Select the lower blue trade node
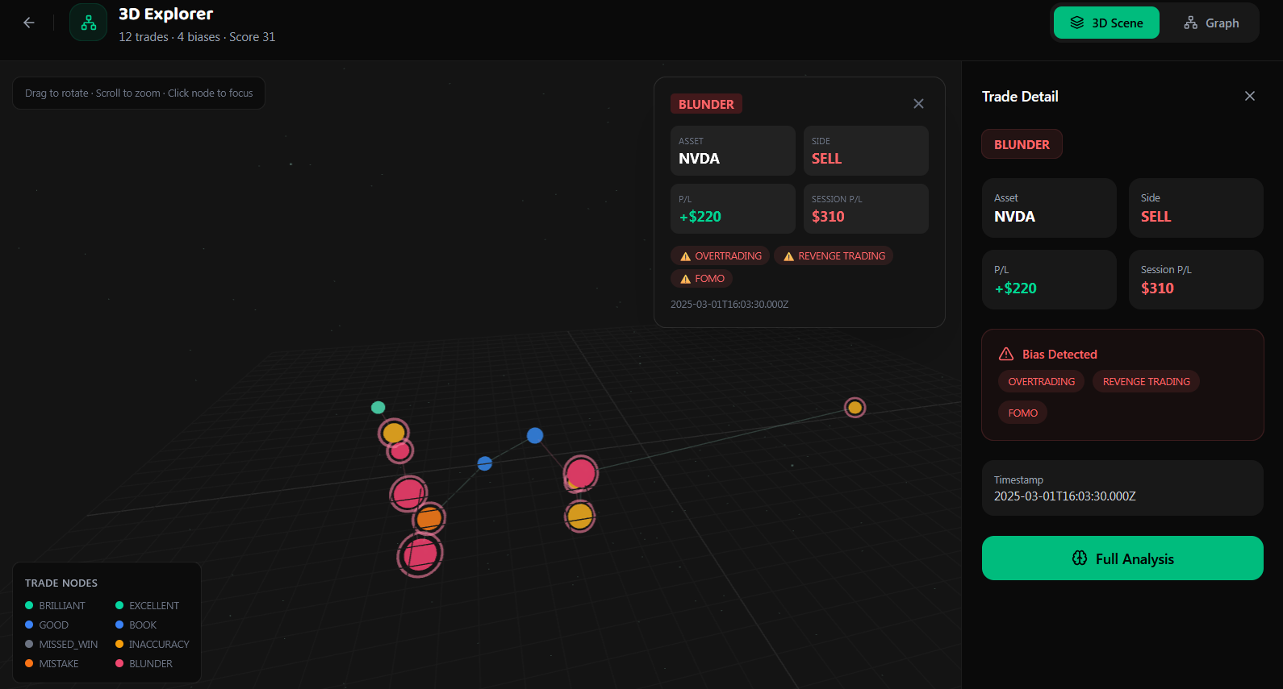Image resolution: width=1283 pixels, height=689 pixels. click(x=485, y=463)
